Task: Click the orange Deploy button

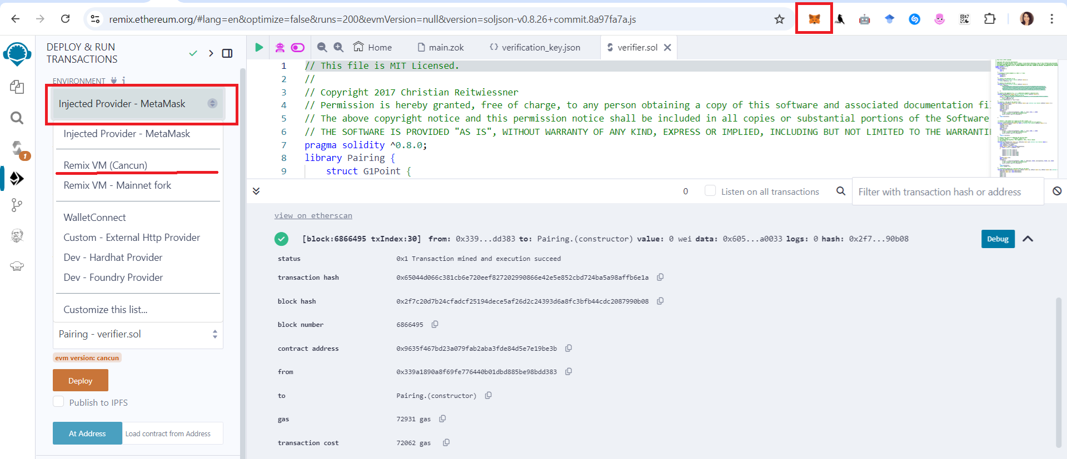Action: (x=81, y=381)
